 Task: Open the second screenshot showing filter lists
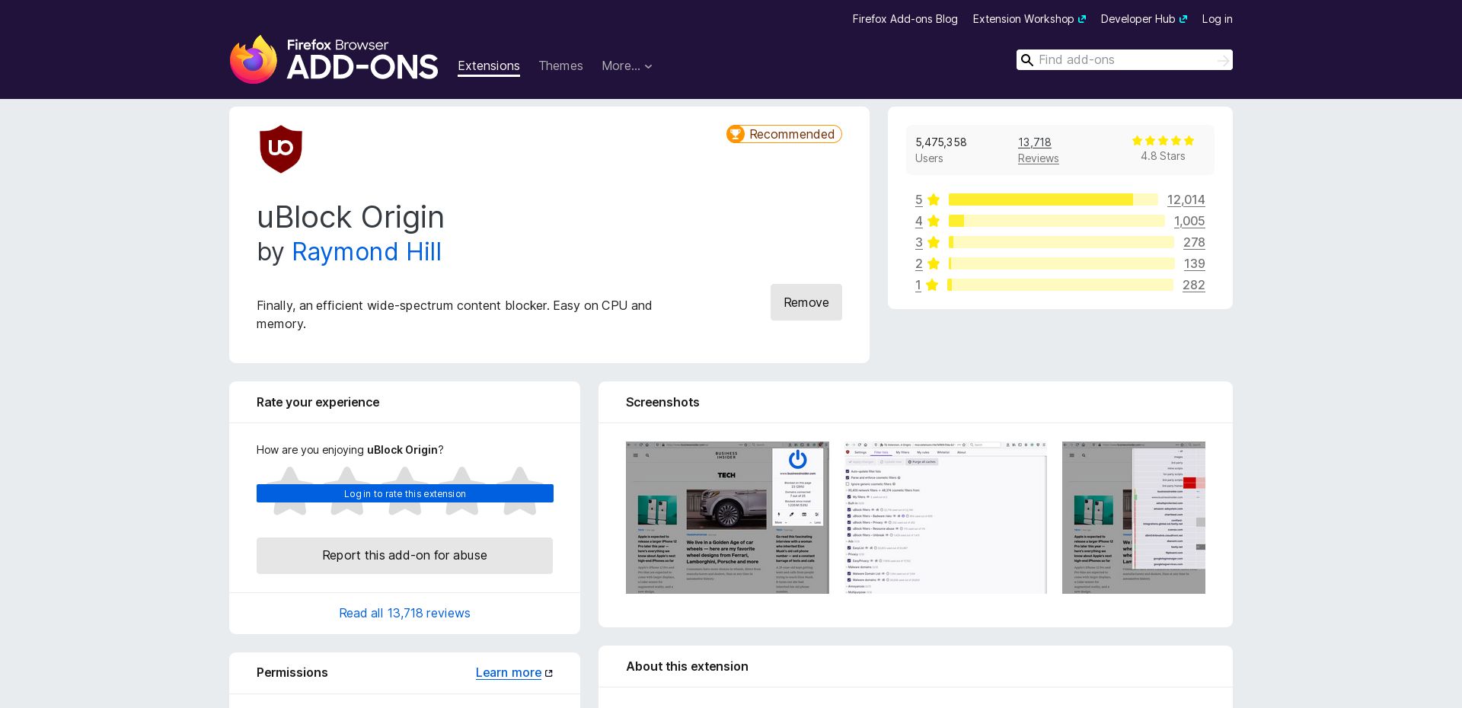coord(945,518)
